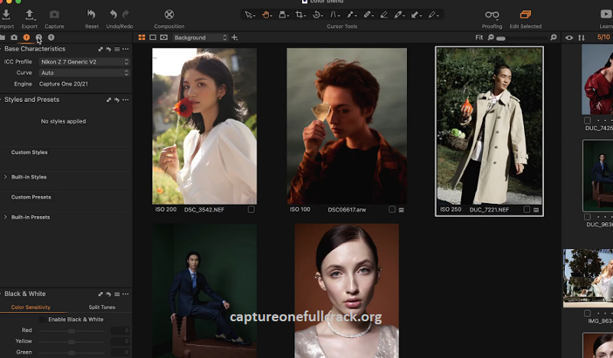Open the browser sort arrows icon
The height and width of the screenshot is (358, 613).
point(582,38)
